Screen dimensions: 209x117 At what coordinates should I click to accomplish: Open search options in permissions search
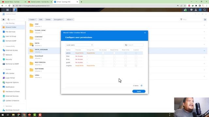[x=126, y=45]
